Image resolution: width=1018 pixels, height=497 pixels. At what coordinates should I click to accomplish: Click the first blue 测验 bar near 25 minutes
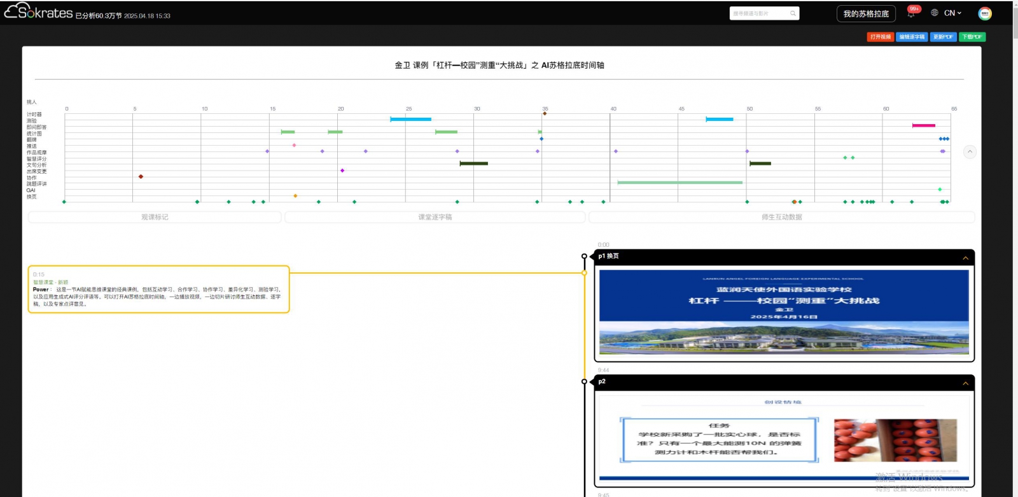410,119
